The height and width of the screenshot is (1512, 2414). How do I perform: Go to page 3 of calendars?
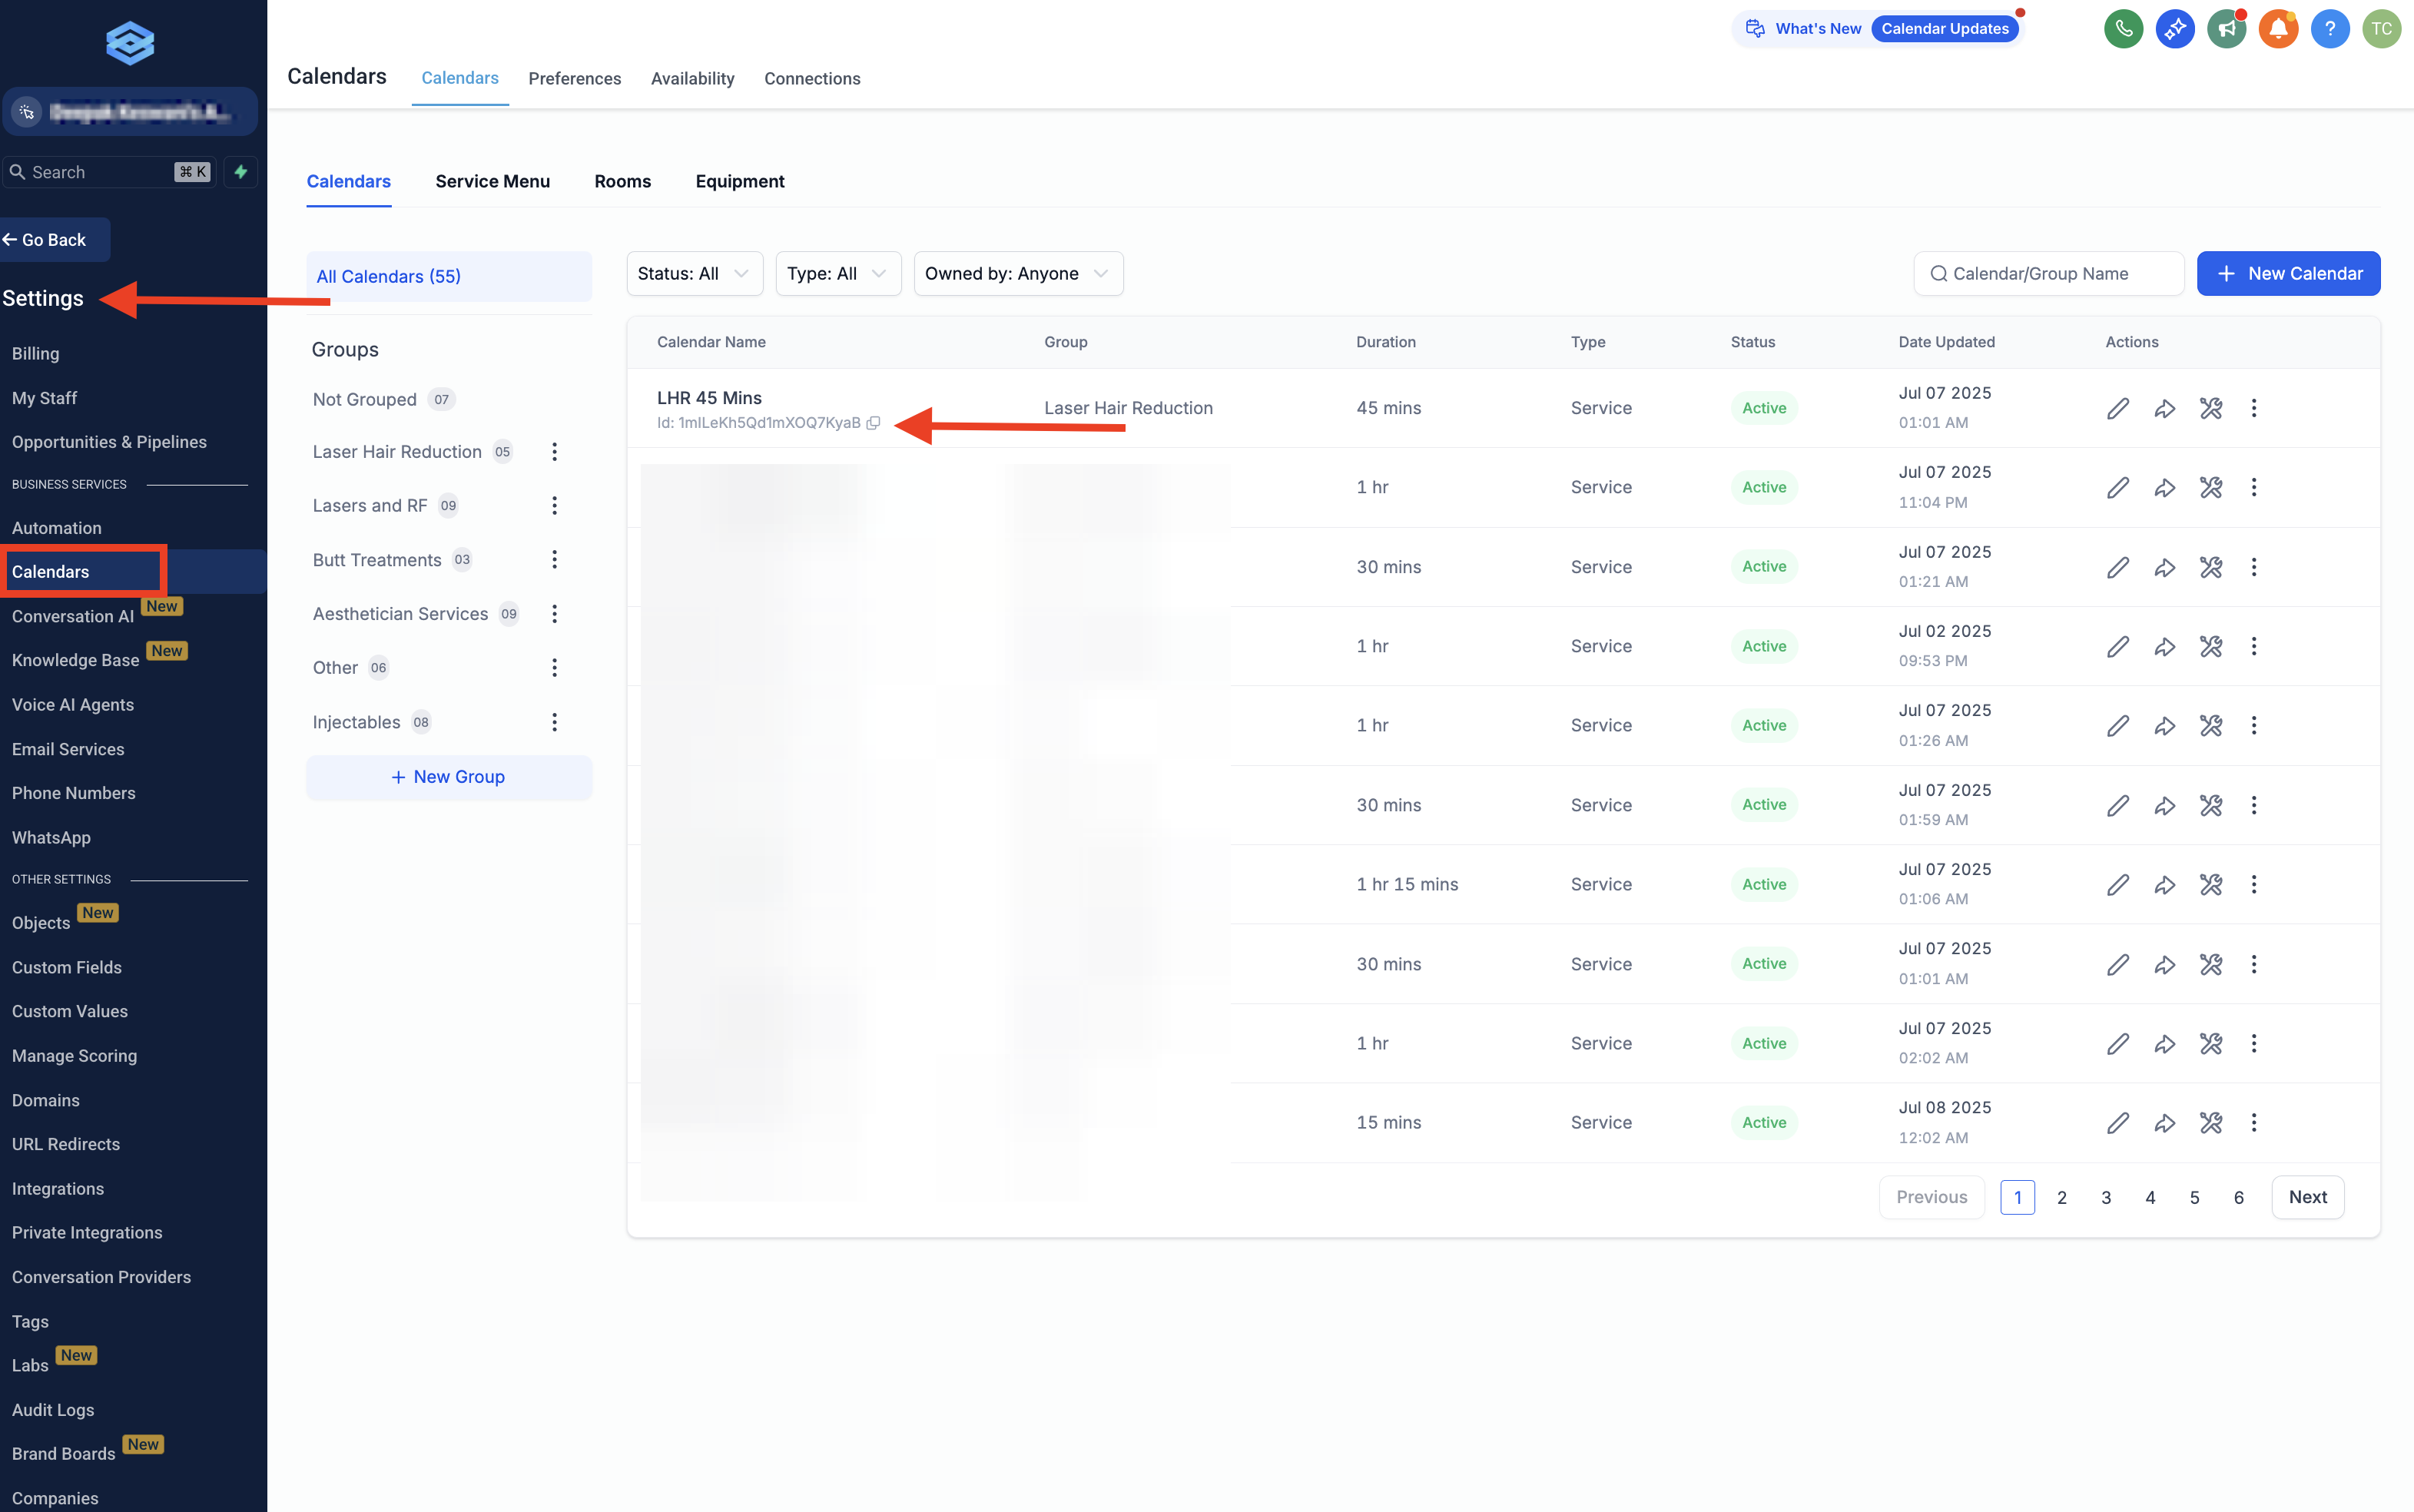[2105, 1197]
